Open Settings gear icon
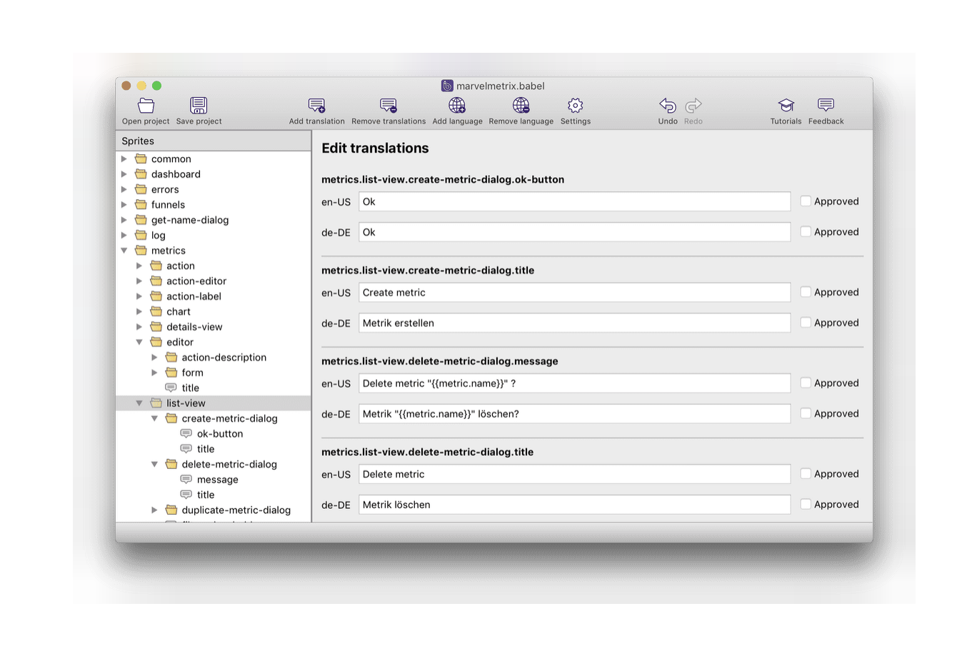The height and width of the screenshot is (661, 977). [576, 106]
